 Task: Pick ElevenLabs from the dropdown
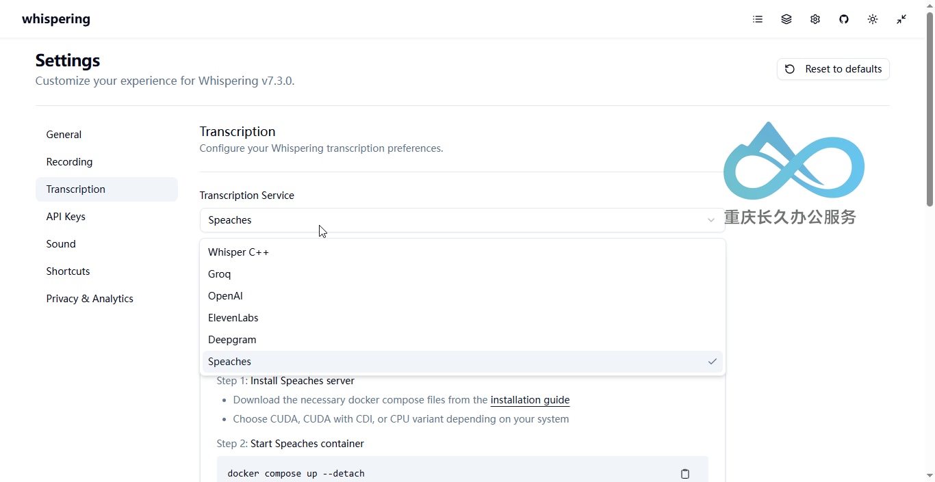click(463, 318)
